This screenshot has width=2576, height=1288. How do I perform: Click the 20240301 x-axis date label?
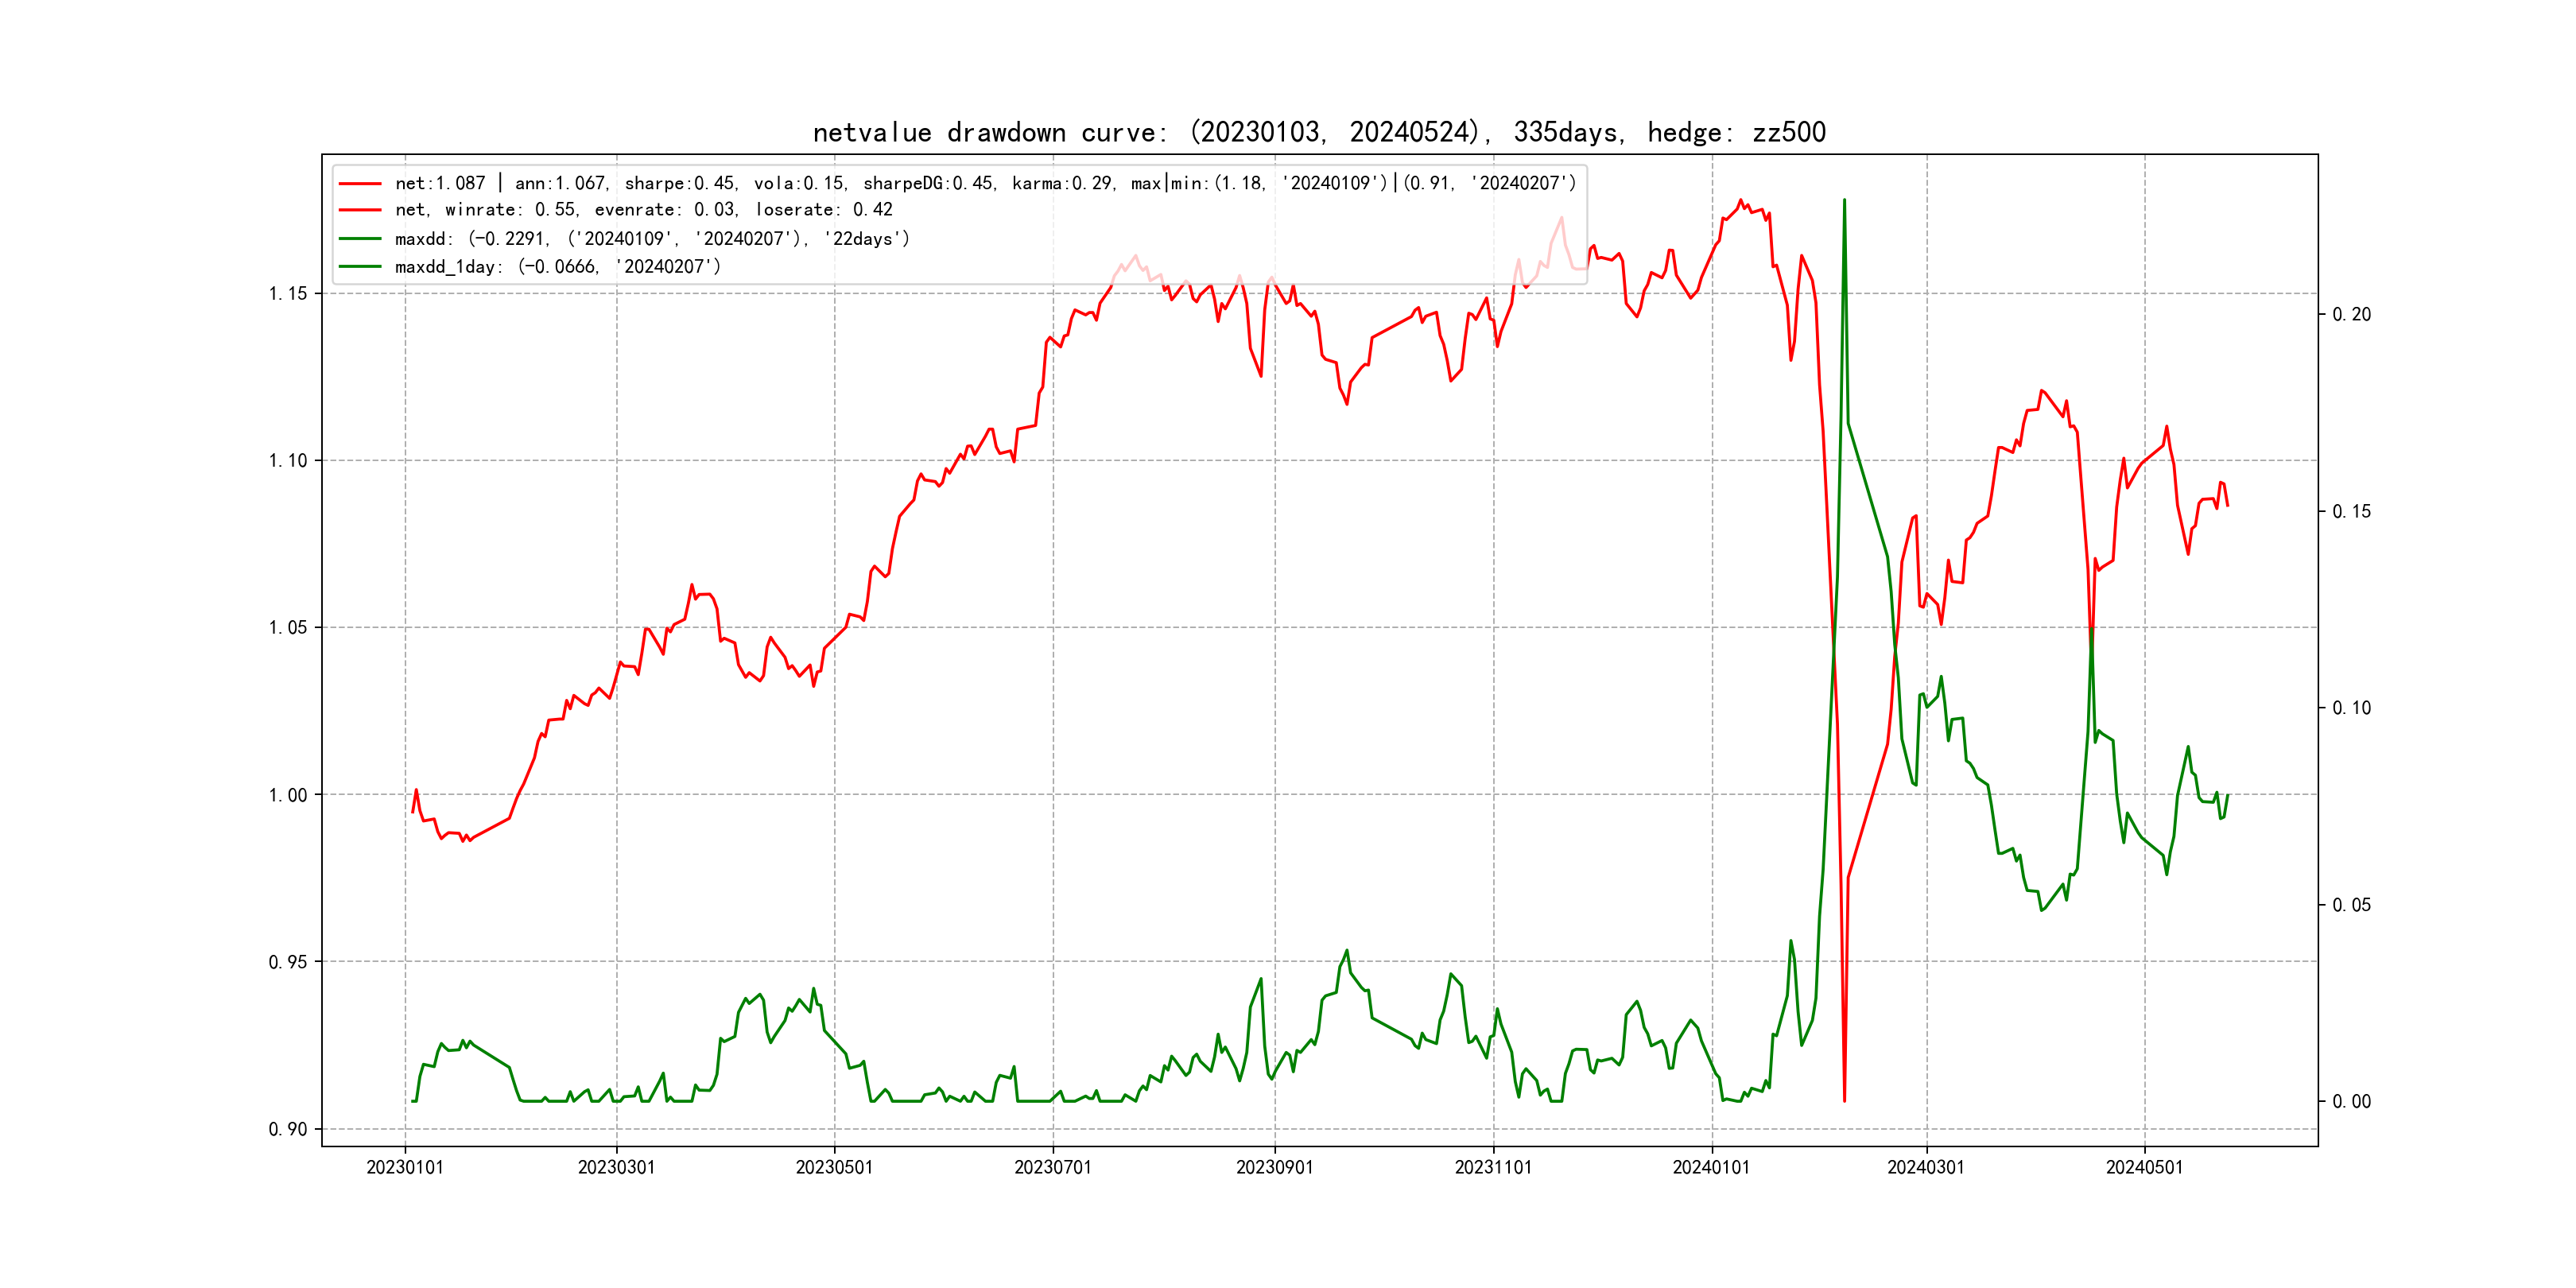1925,1167
